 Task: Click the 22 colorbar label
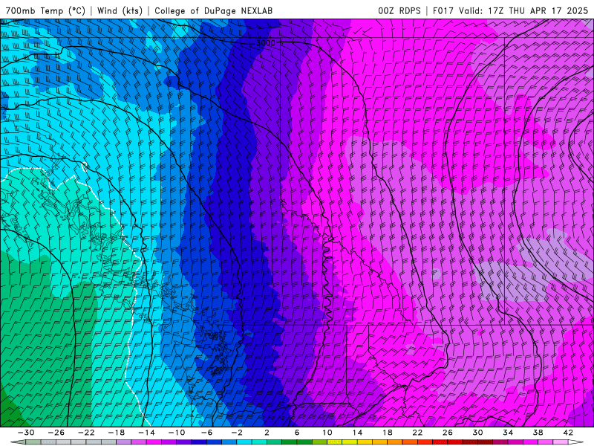417,433
